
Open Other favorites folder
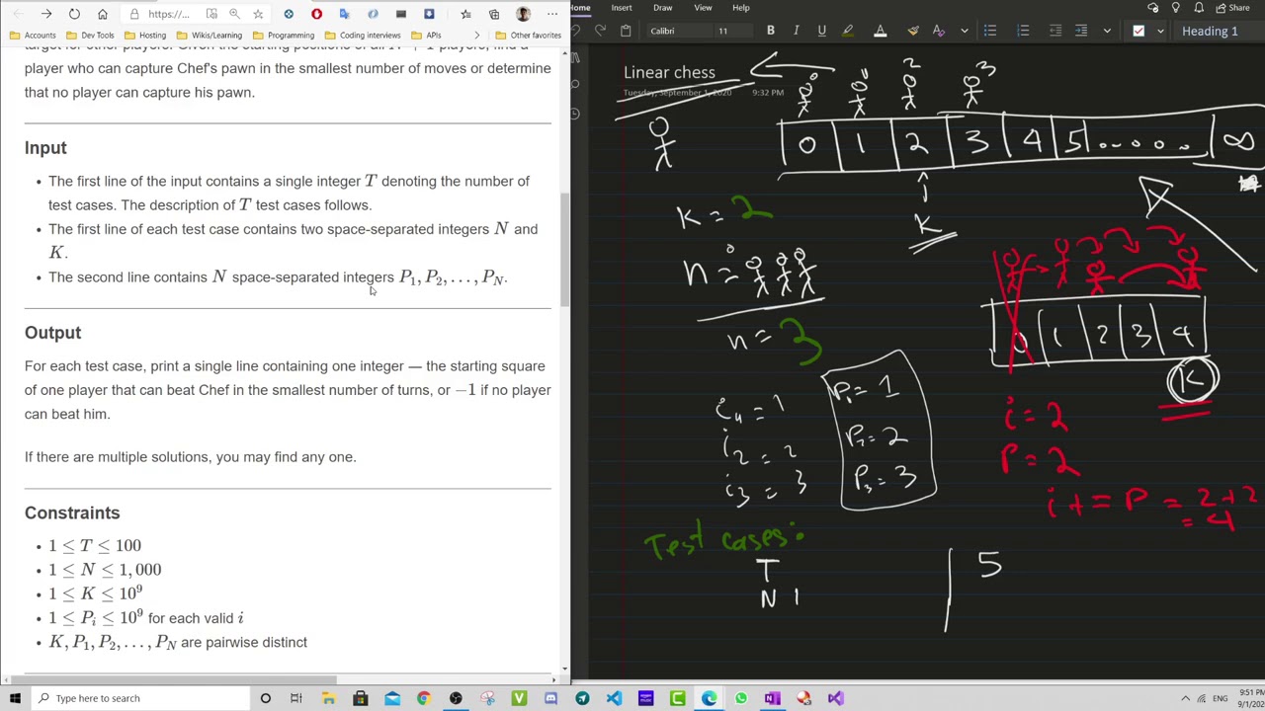point(530,36)
